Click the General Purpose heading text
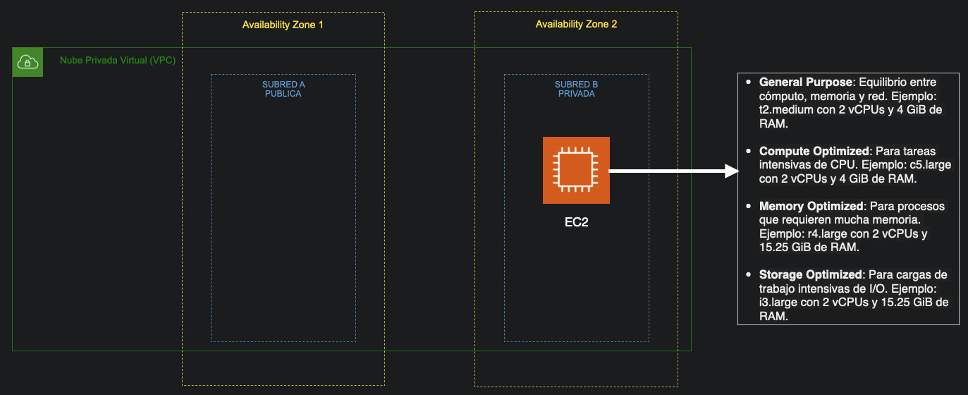The width and height of the screenshot is (968, 395). click(806, 82)
